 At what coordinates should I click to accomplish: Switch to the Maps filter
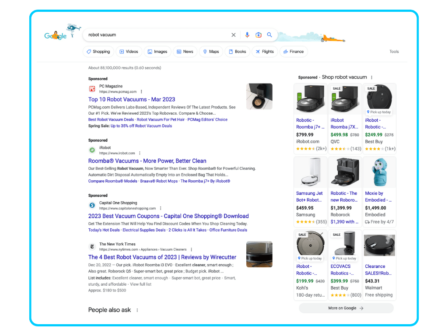coord(211,52)
